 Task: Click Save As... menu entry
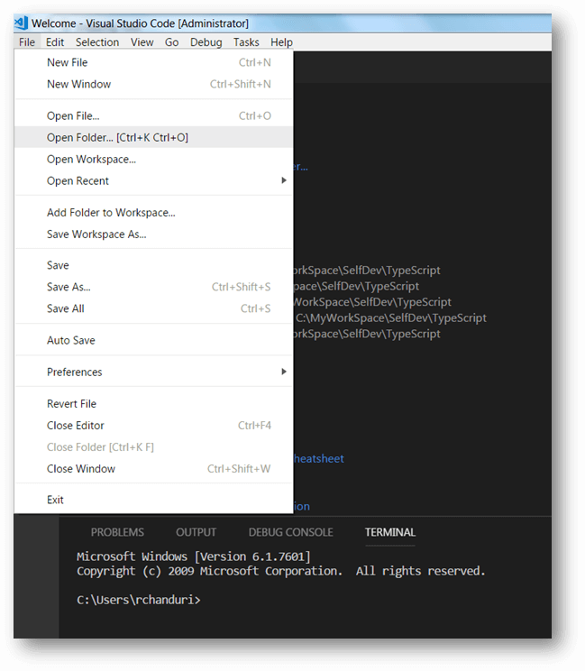click(x=153, y=287)
